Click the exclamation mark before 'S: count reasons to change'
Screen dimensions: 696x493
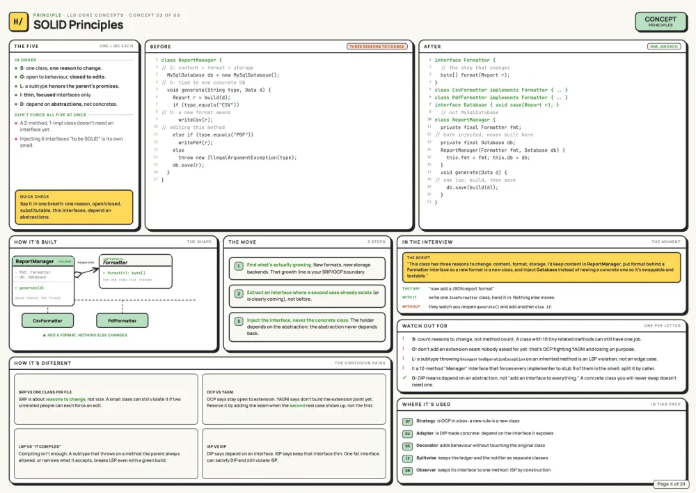pos(404,339)
